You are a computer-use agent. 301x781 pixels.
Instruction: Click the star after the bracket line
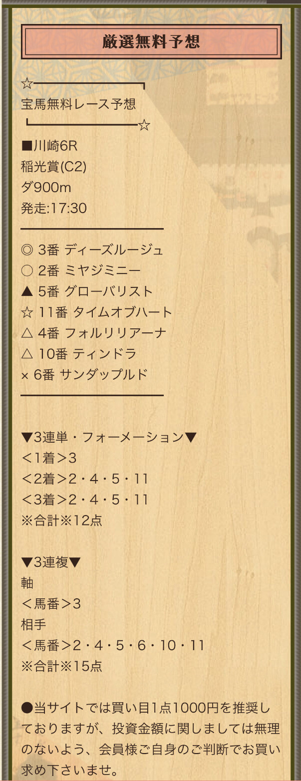pos(144,125)
